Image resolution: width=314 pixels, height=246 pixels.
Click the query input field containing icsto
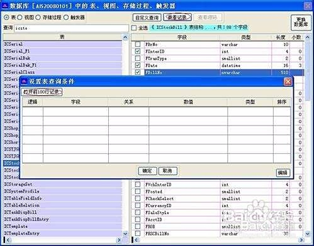[71, 28]
